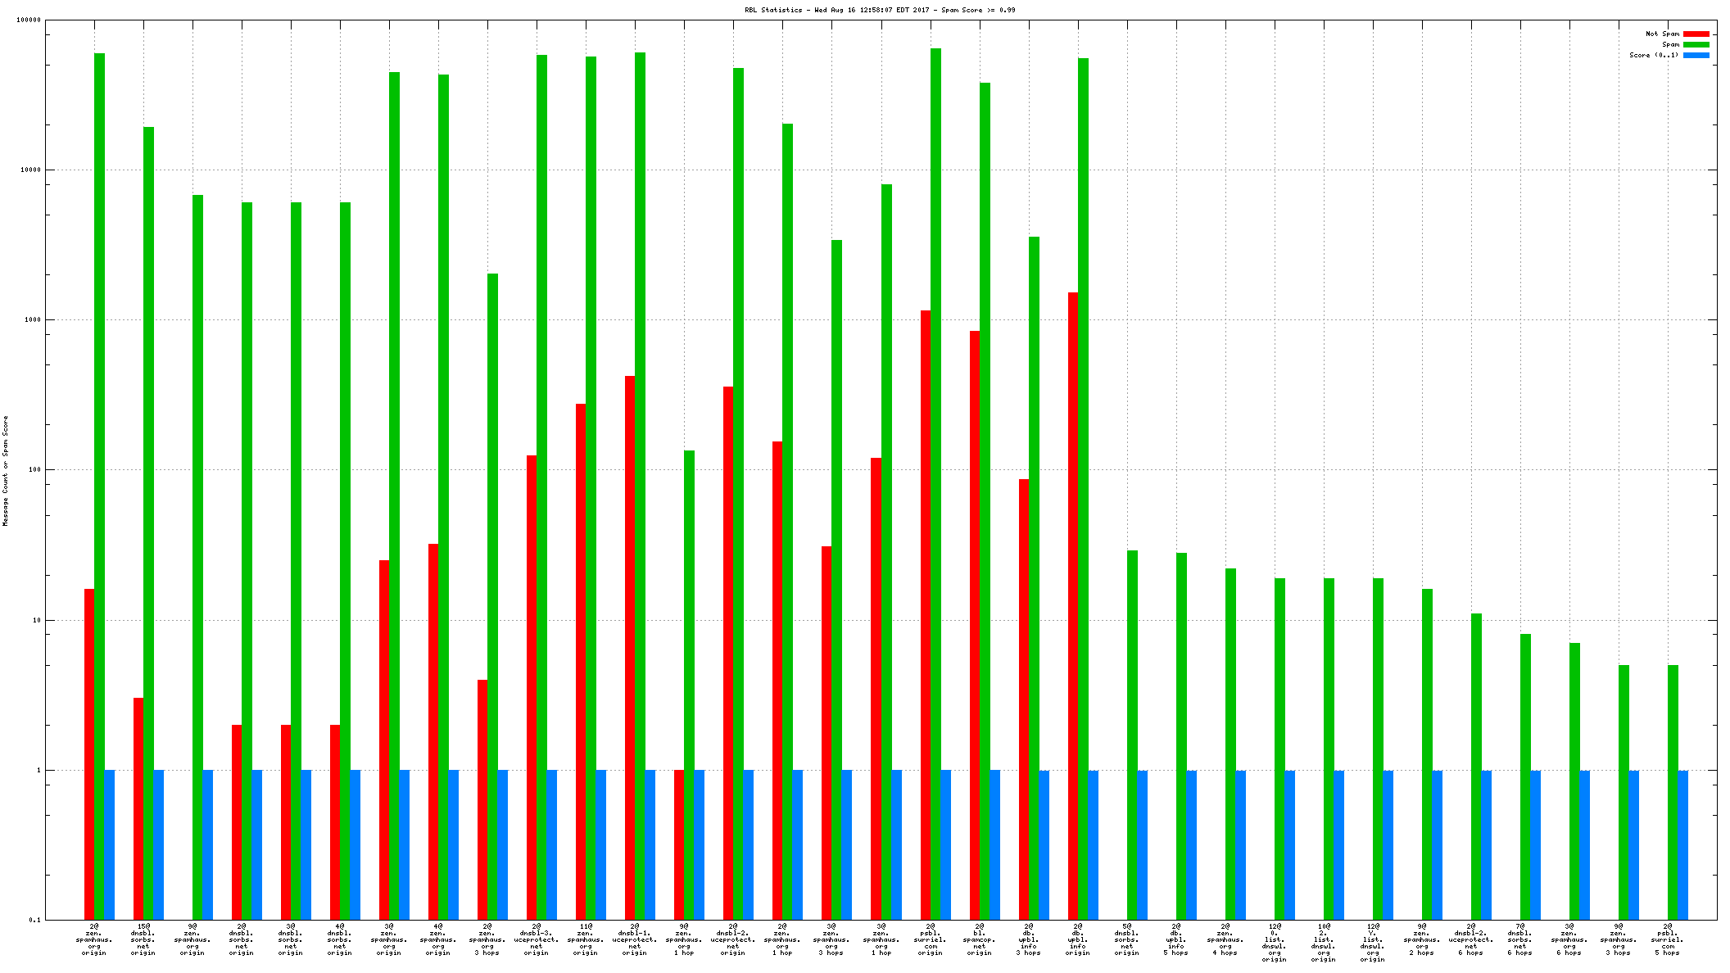Click the Message Count or Spam Score axis label

click(x=5, y=470)
